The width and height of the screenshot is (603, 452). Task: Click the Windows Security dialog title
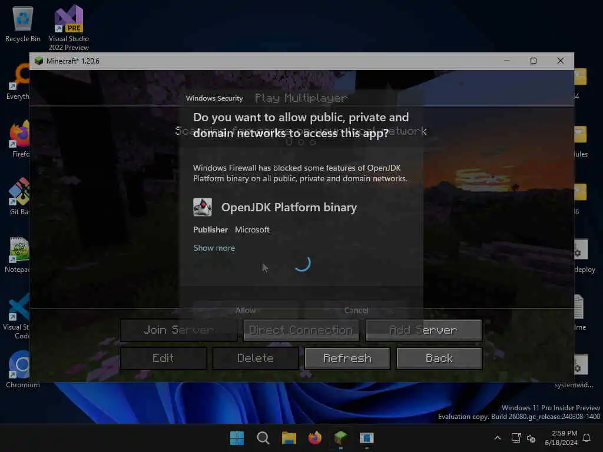click(214, 98)
